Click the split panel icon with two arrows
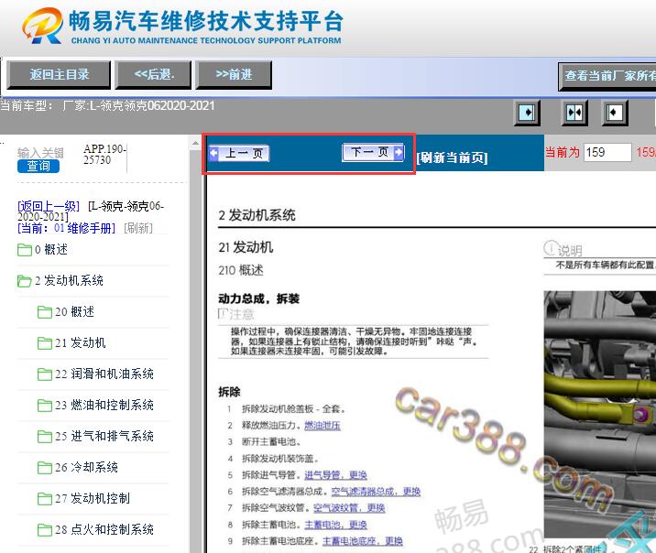This screenshot has height=553, width=656. pyautogui.click(x=574, y=113)
